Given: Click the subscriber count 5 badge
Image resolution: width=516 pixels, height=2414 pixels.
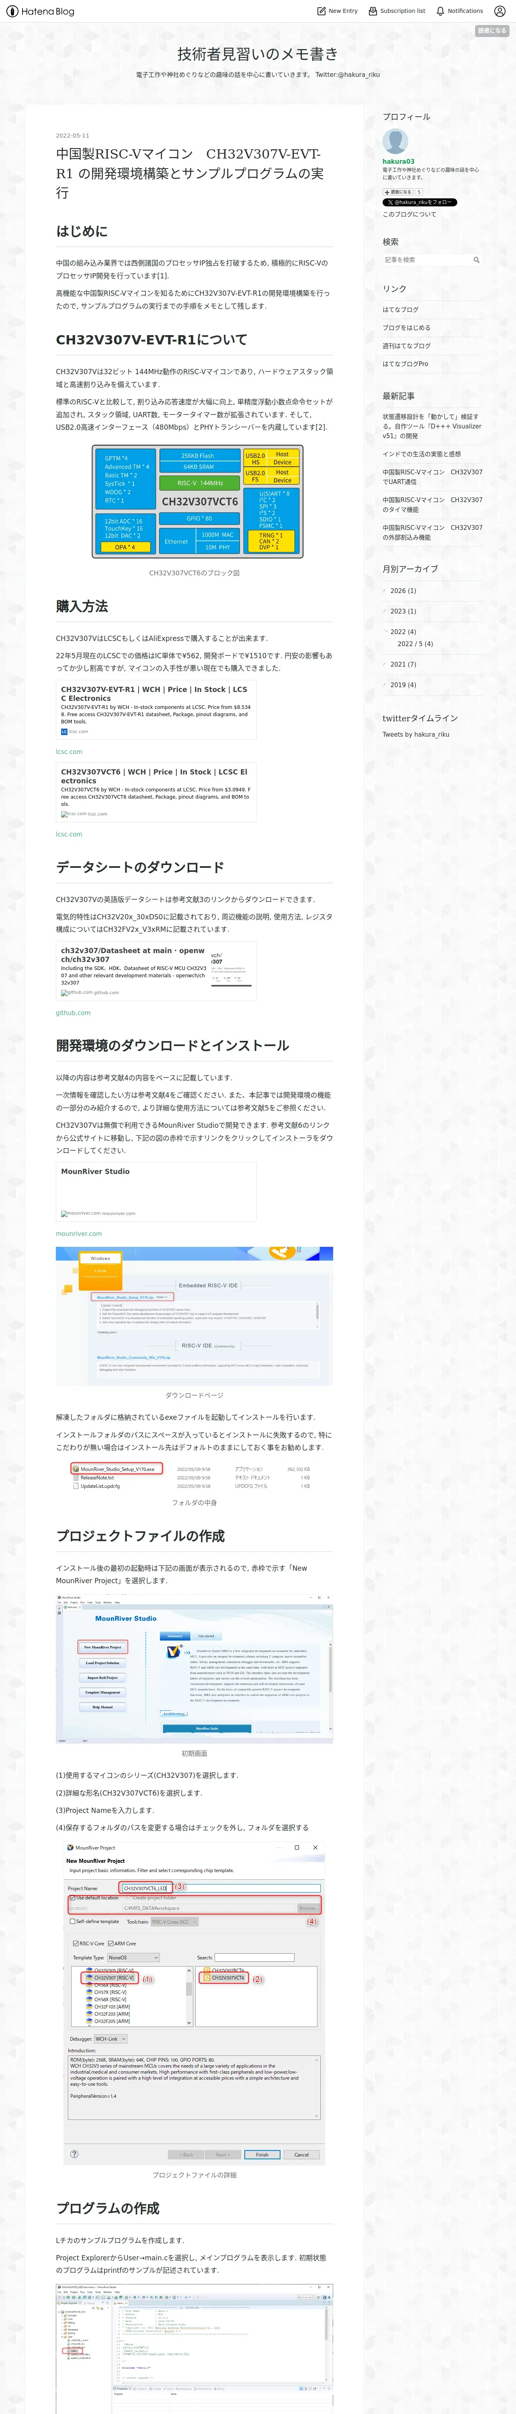Looking at the screenshot, I should click(x=419, y=192).
